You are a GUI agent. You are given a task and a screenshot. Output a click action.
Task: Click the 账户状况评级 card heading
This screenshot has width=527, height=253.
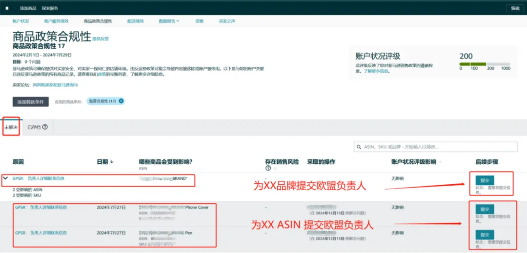tap(378, 57)
